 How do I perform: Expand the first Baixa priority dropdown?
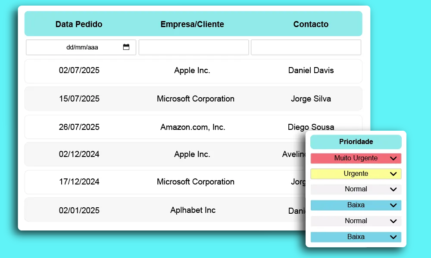click(x=393, y=205)
